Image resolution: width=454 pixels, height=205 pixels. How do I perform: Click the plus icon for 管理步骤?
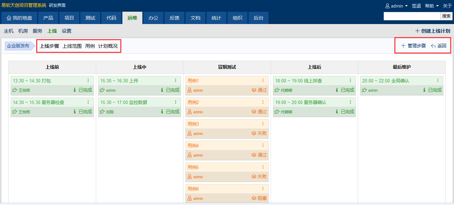[x=403, y=46]
